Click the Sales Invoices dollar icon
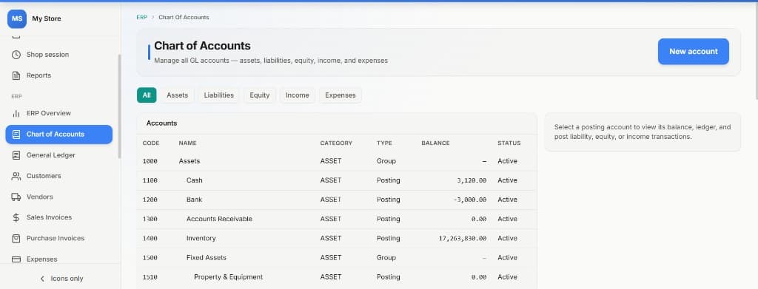This screenshot has height=289, width=758. 16,217
